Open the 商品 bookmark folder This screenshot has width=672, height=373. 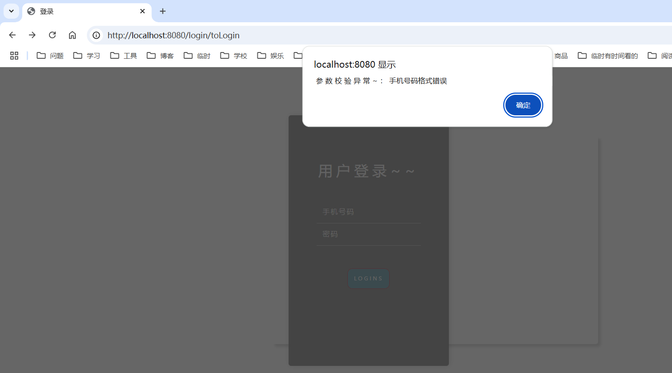click(x=561, y=56)
